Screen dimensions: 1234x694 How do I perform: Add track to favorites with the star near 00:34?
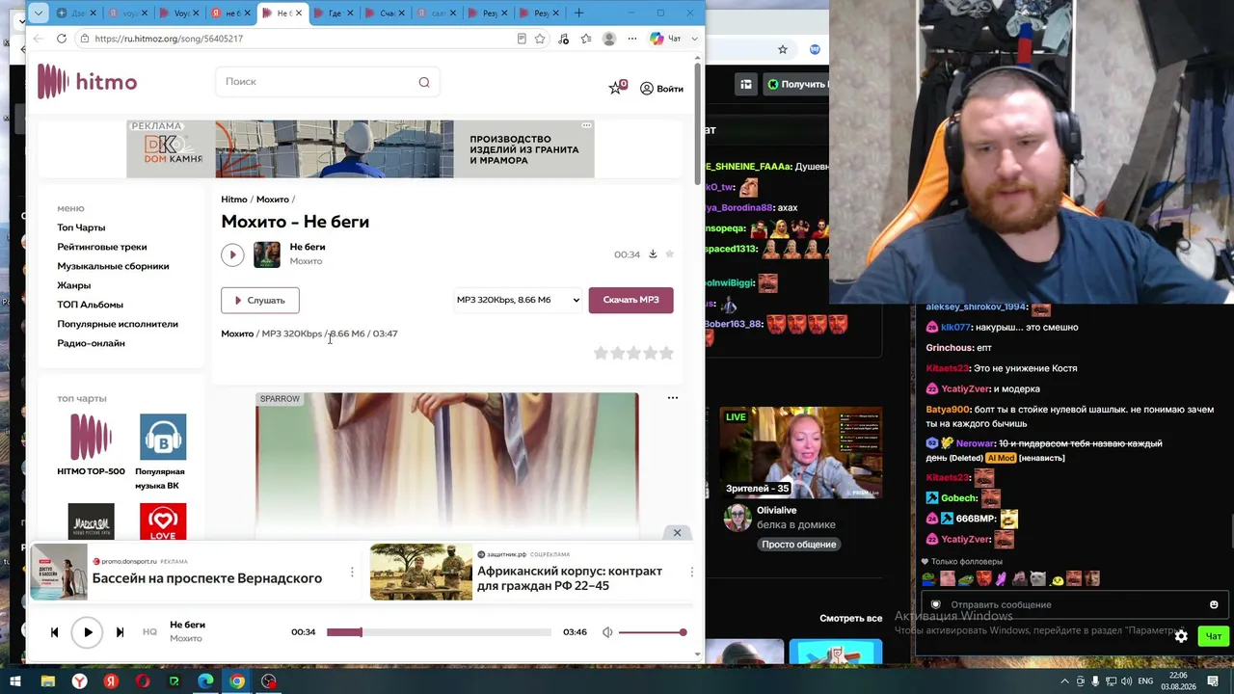pos(670,254)
